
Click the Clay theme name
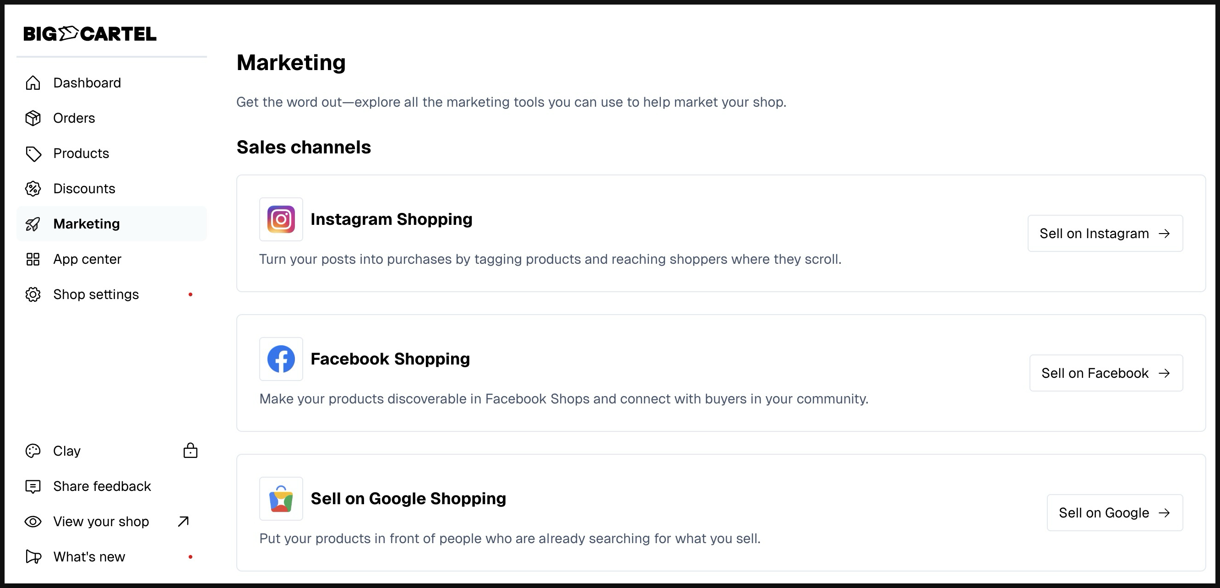pyautogui.click(x=67, y=451)
